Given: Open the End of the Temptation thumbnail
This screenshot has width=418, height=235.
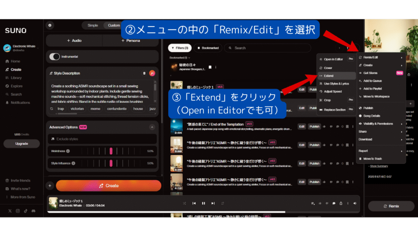Looking at the screenshot, I should click(176, 126).
